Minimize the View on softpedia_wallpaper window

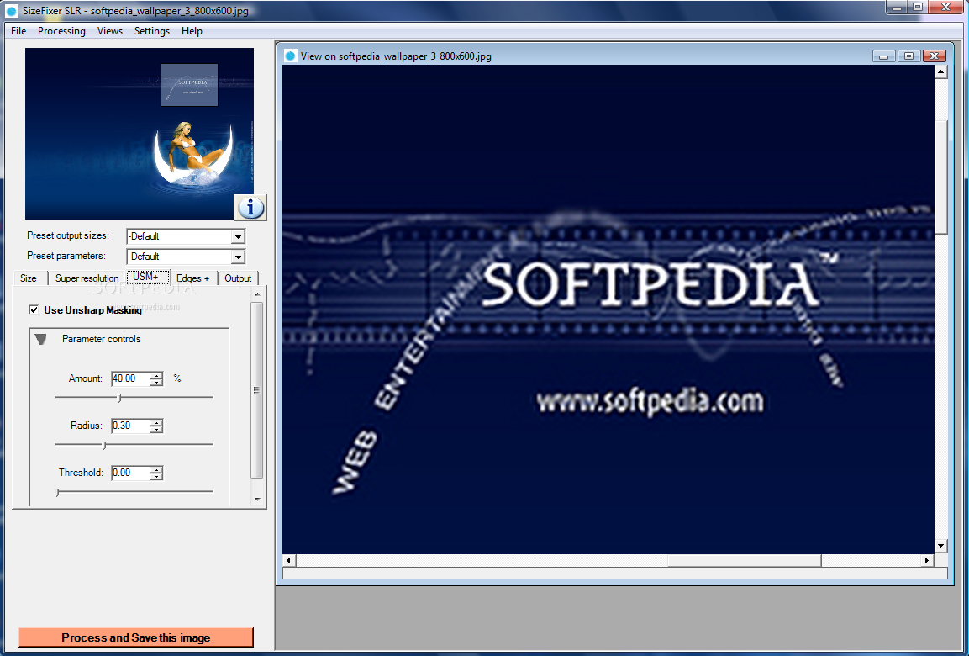click(x=884, y=56)
